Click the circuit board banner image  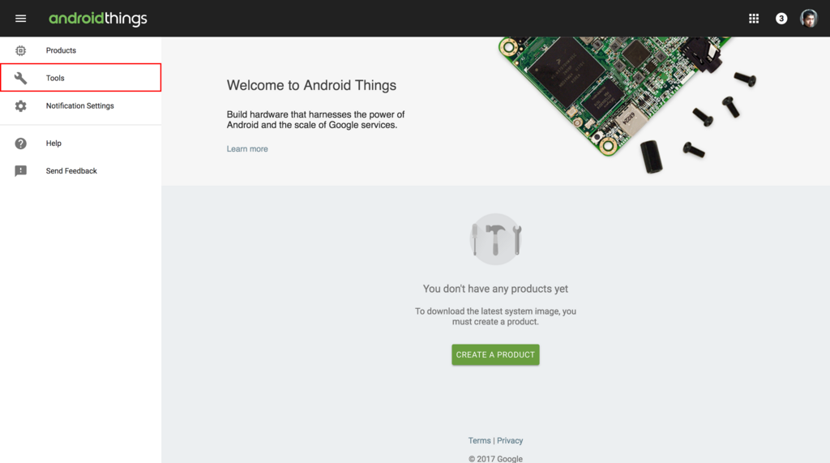(627, 105)
